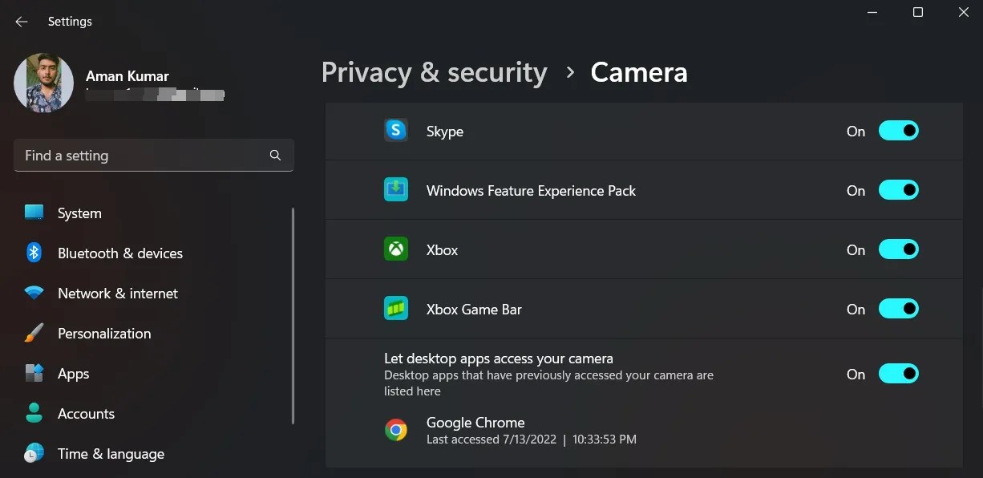
Task: Click the Xbox Game Bar icon
Action: coord(395,308)
